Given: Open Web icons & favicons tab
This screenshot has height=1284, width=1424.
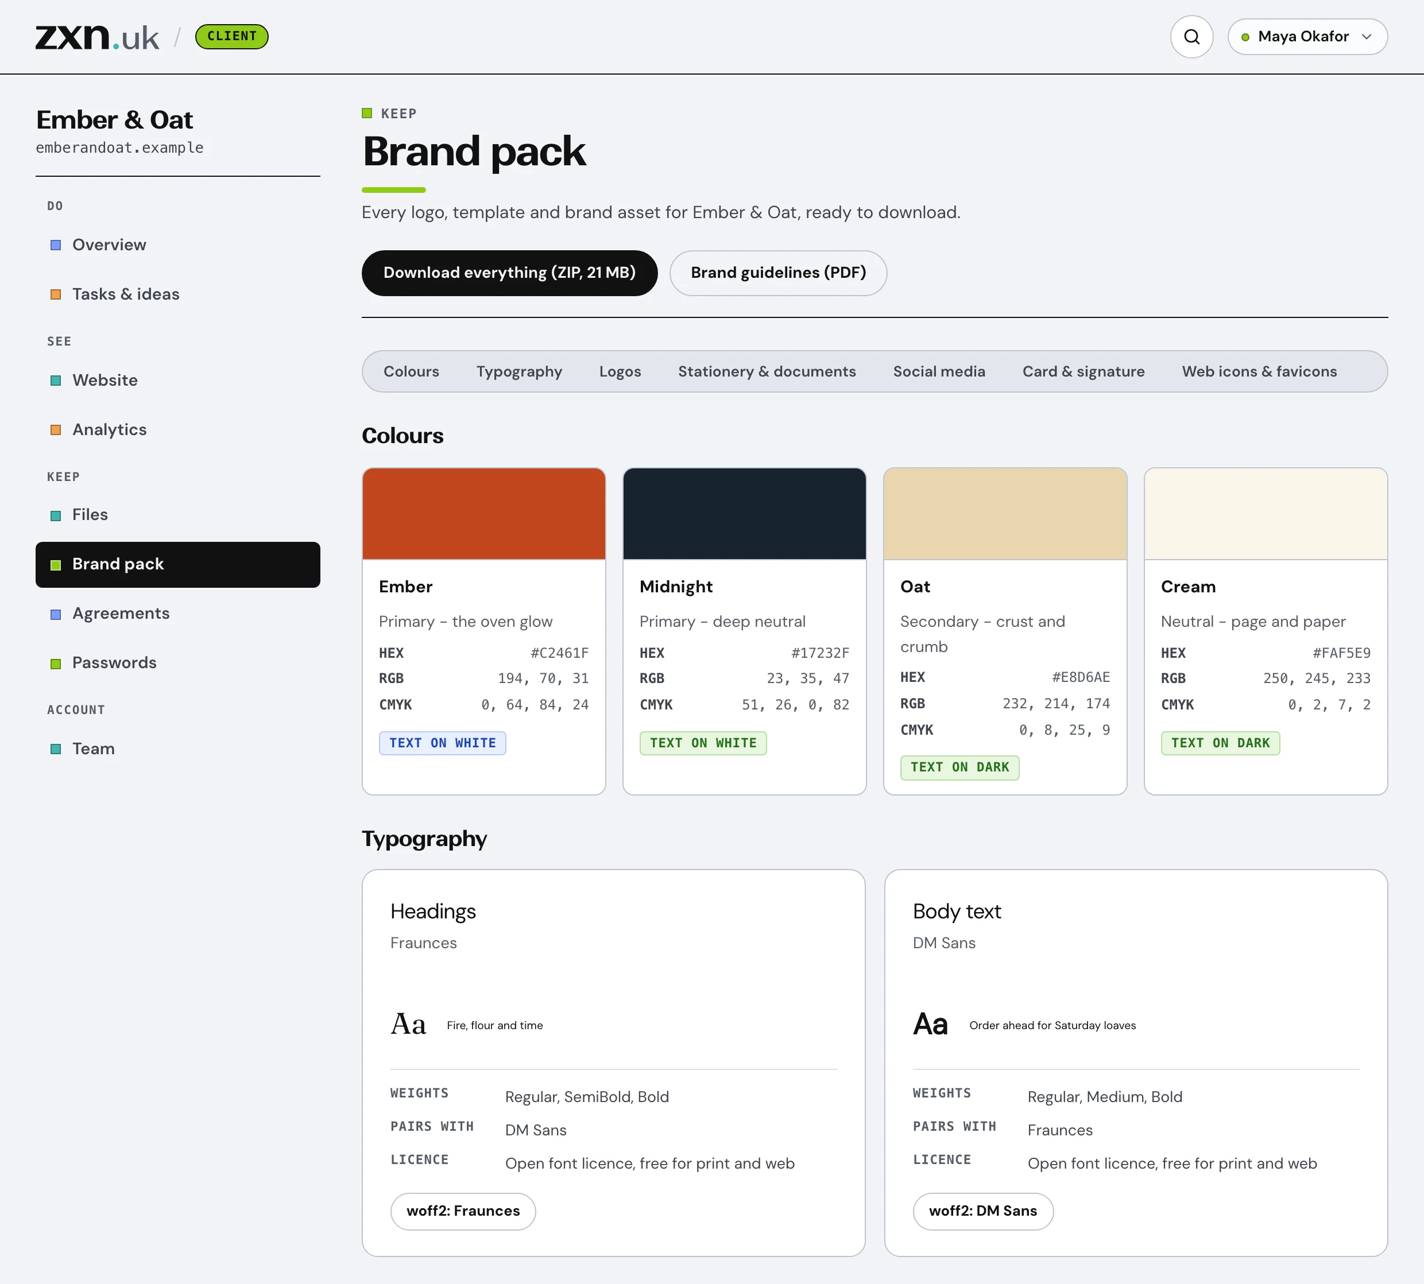Looking at the screenshot, I should pos(1260,372).
